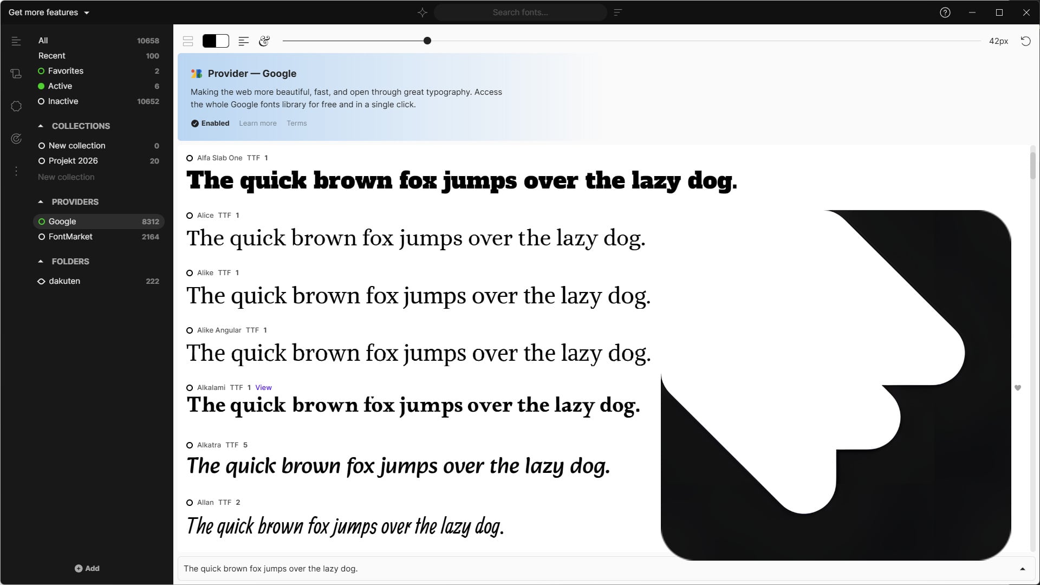Collapse the PROVIDERS section
Screen dimensions: 1040x585
click(41, 201)
